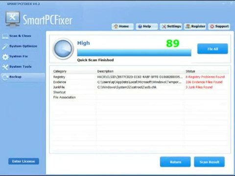Open the Register tab
This screenshot has height=176, width=235.
pos(195,26)
